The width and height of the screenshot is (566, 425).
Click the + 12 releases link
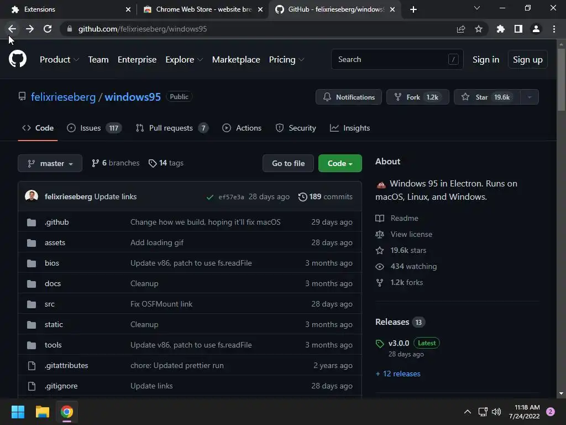click(398, 374)
